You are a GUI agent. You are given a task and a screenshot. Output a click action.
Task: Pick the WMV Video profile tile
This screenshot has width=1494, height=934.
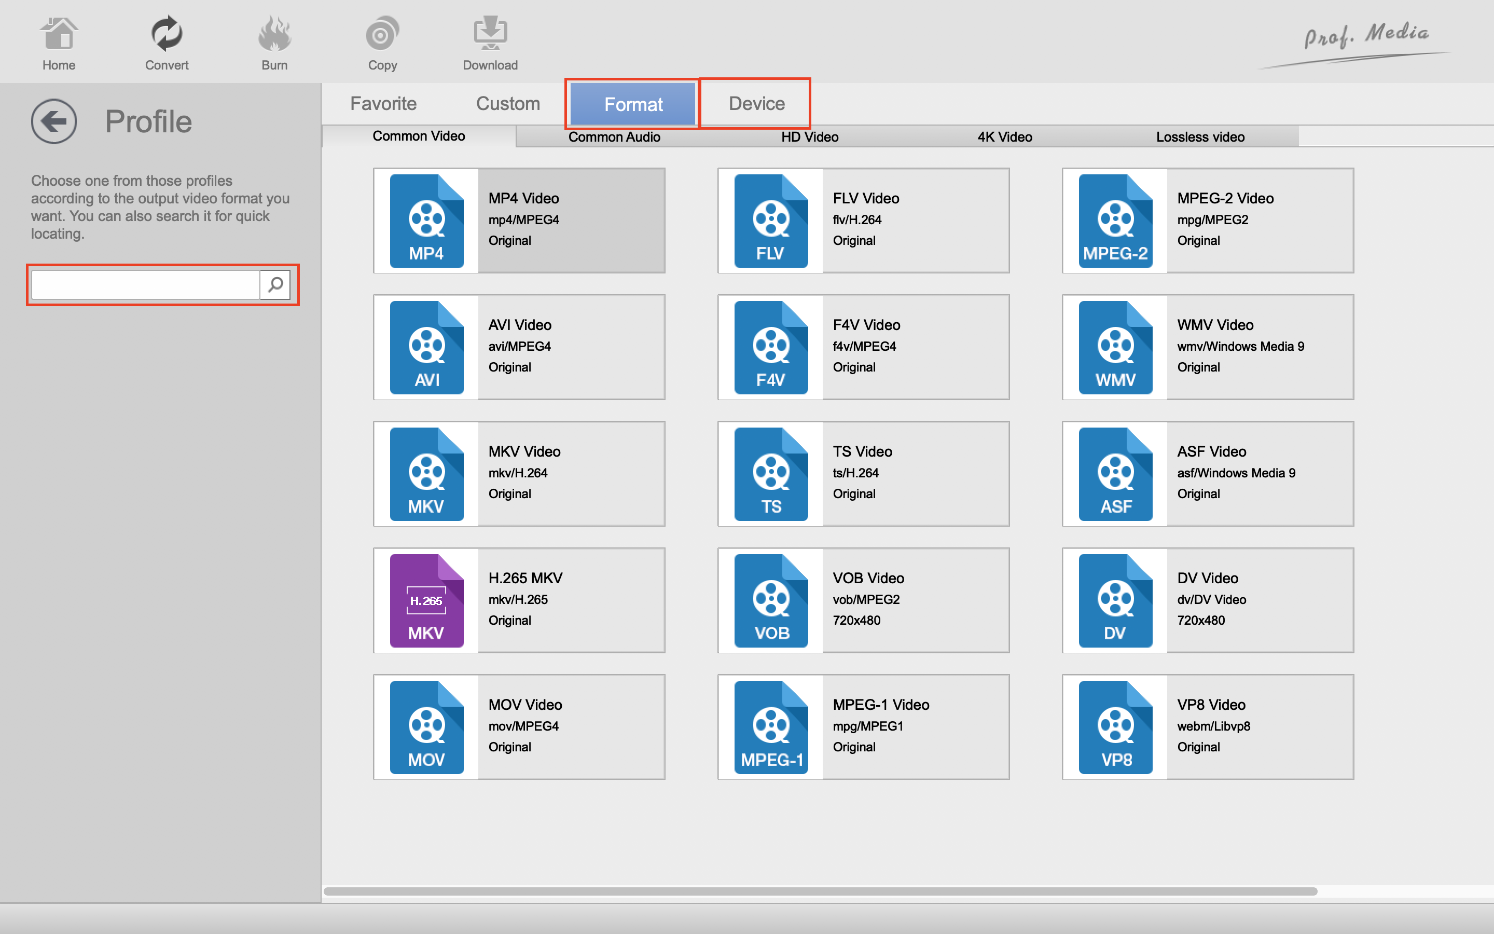1208,347
